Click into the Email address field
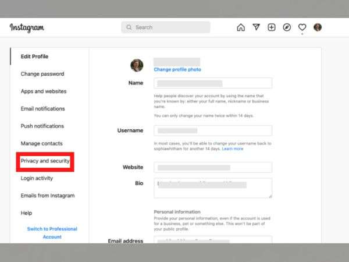349x262 pixels. tap(213, 239)
